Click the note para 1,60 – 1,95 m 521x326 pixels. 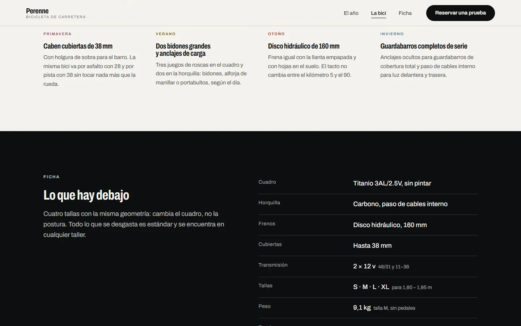point(412,288)
